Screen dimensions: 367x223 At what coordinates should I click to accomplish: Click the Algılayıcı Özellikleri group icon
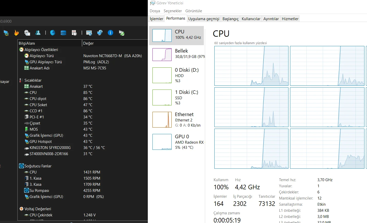click(21, 49)
